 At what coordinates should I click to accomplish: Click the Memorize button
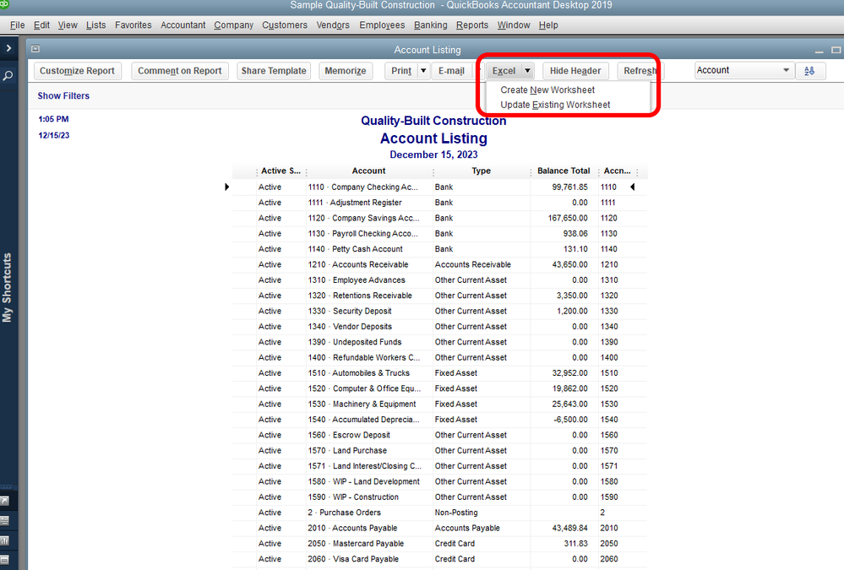[346, 70]
